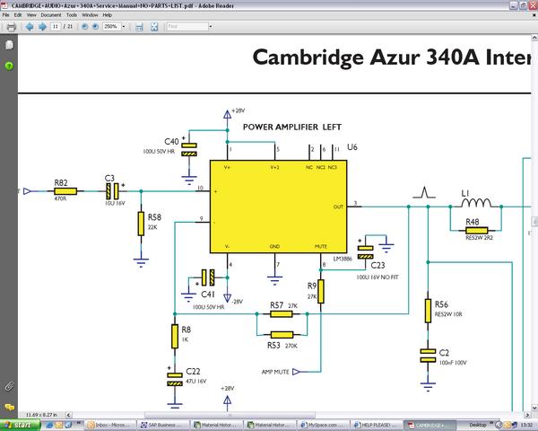
Task: Go to previous page arrow
Action: pos(30,27)
